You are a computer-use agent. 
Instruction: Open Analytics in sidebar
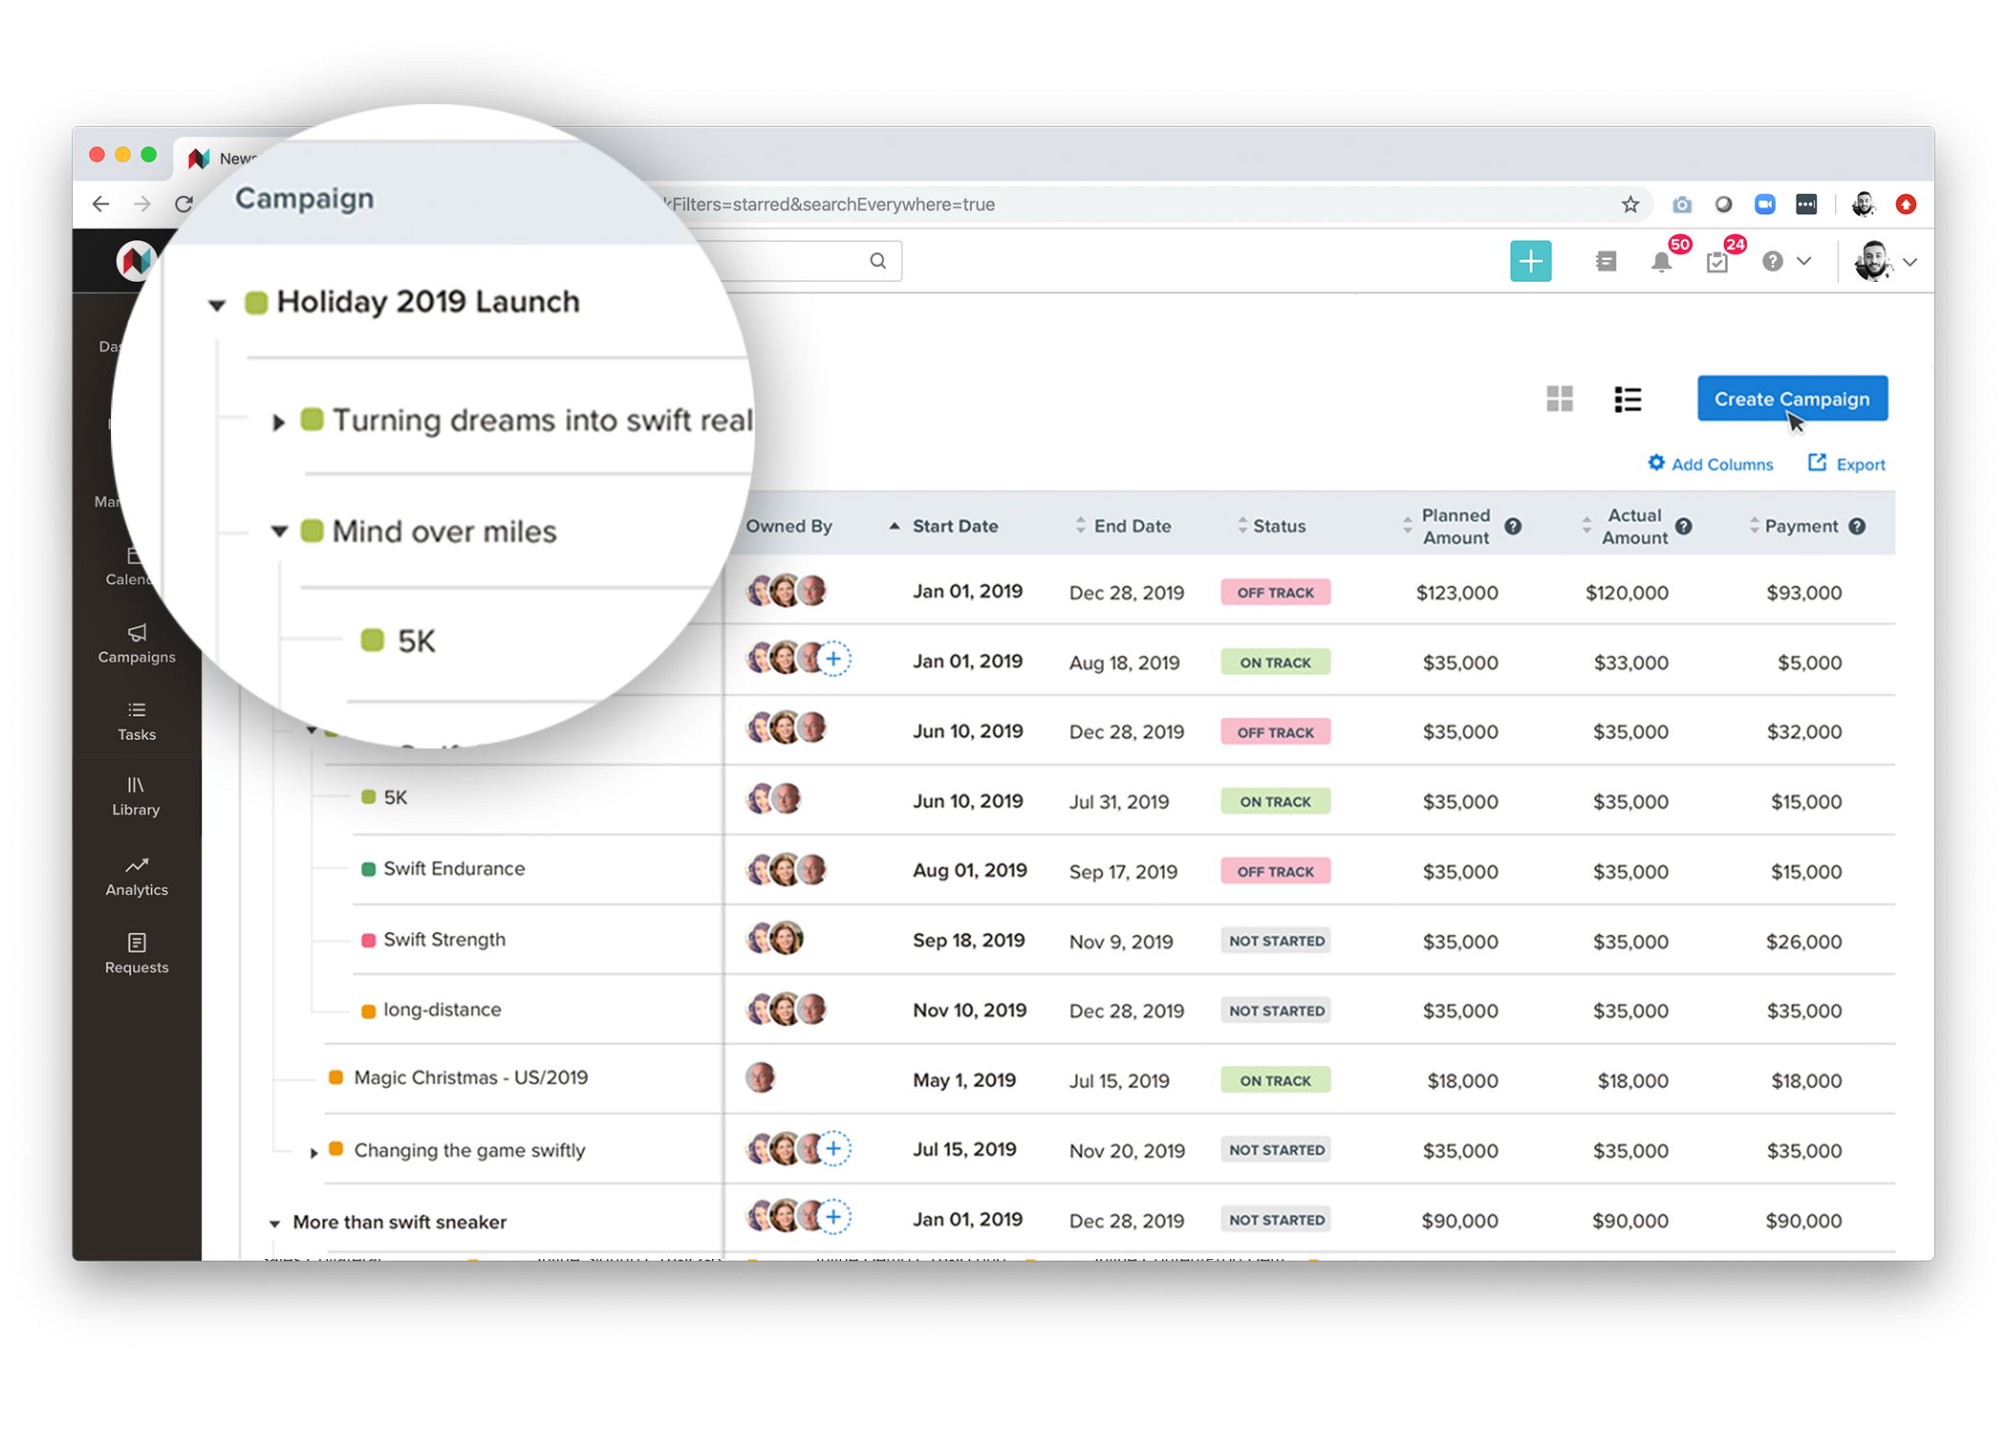point(137,876)
